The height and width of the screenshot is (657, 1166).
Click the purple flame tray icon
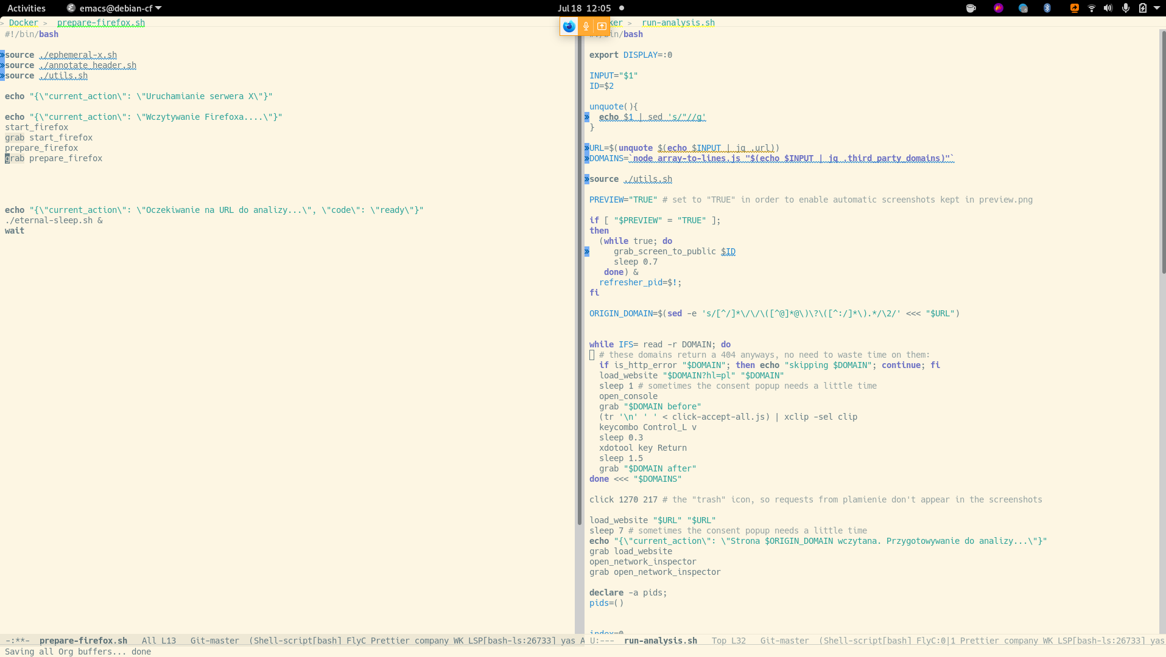point(999,8)
